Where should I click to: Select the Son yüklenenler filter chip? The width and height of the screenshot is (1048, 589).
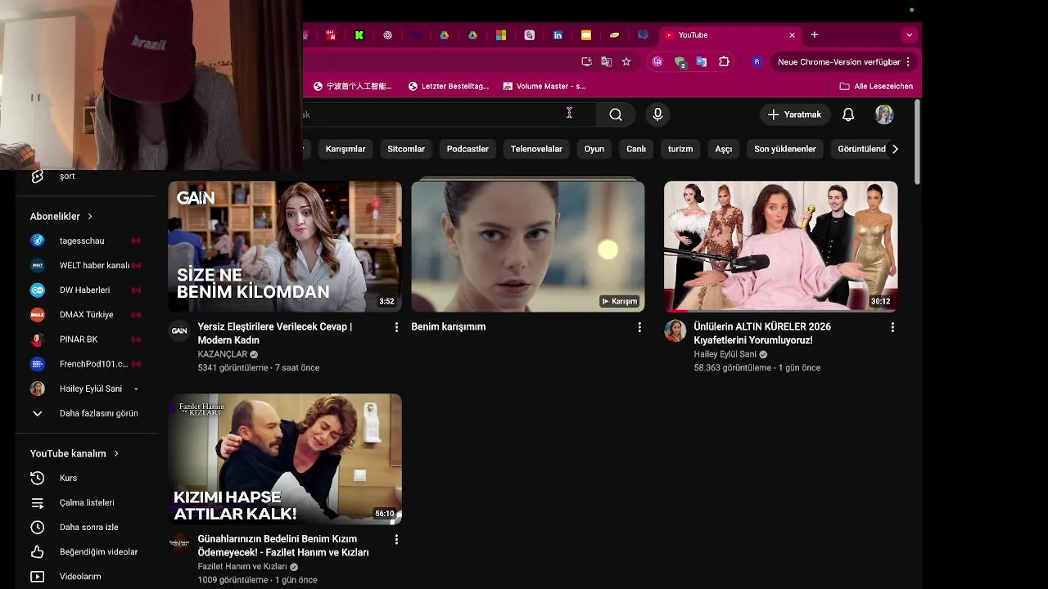point(785,149)
